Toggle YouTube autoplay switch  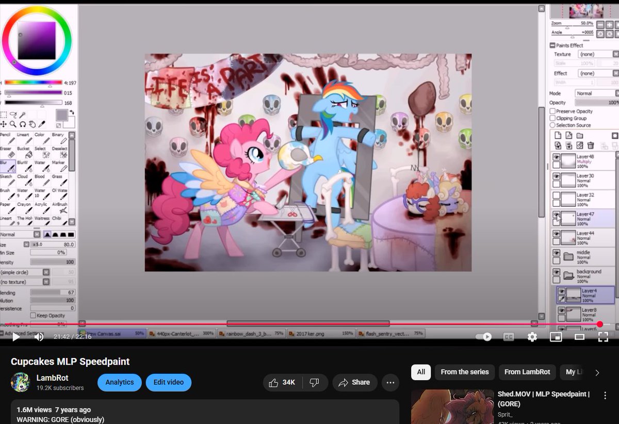tap(484, 337)
